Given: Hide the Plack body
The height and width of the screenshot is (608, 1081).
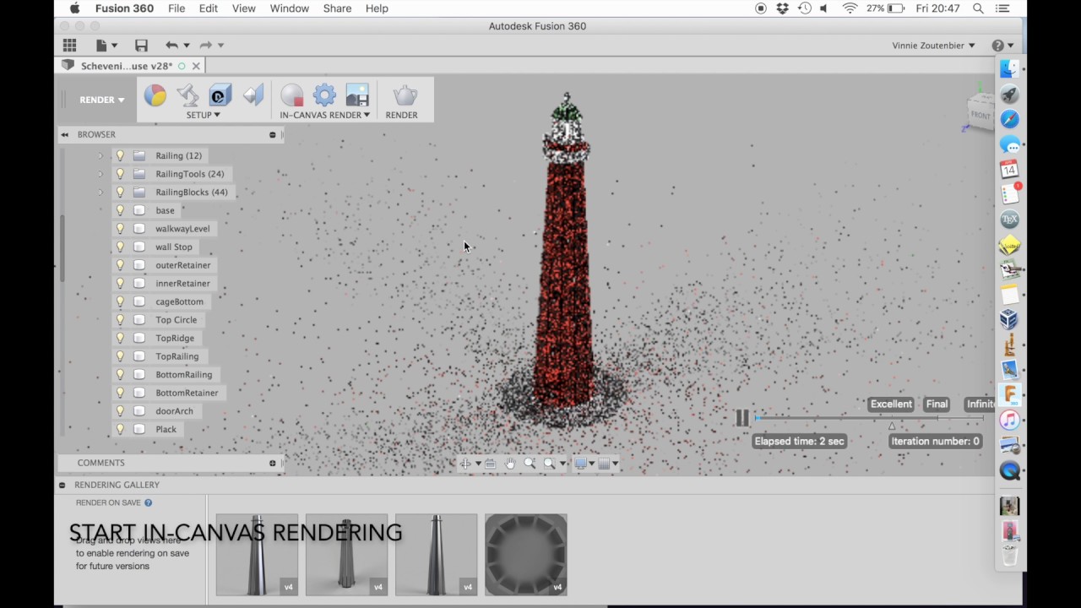Looking at the screenshot, I should click(120, 429).
